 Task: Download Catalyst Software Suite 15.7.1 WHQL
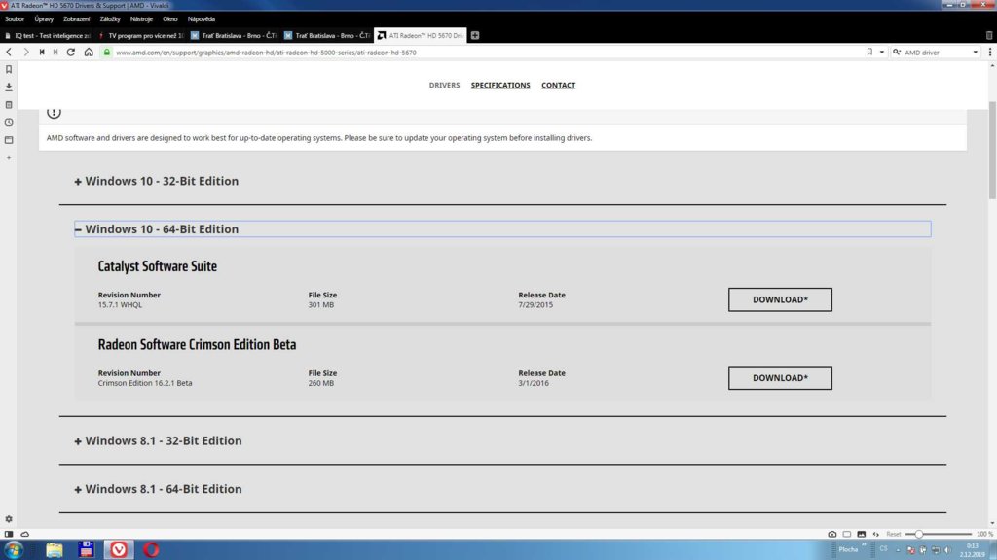point(780,299)
